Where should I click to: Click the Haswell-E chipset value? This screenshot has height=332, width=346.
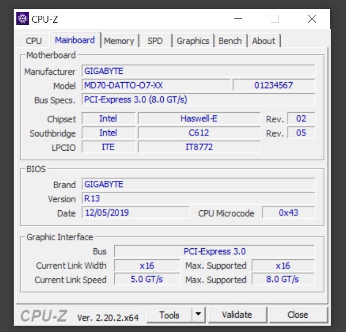(x=199, y=119)
